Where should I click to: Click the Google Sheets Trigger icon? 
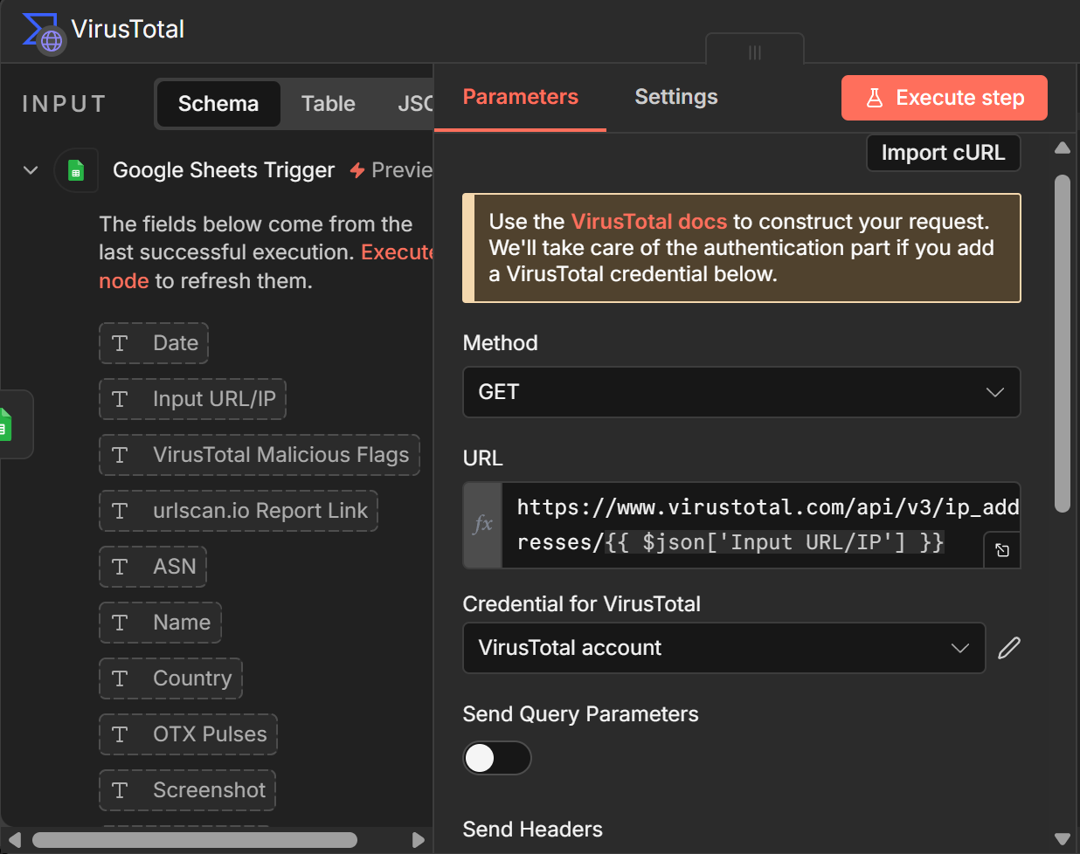point(76,170)
